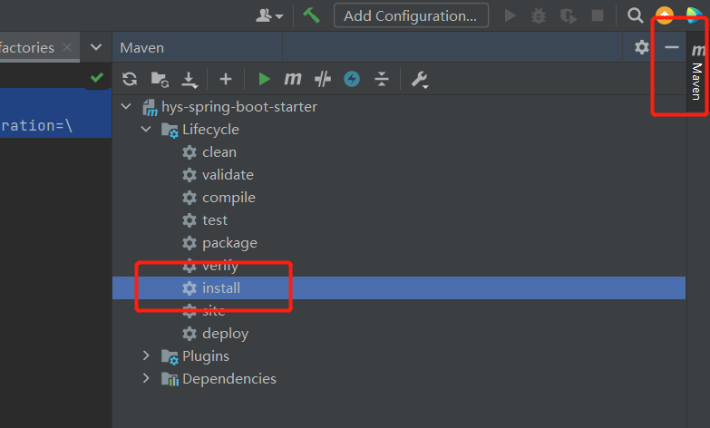Toggle offline mode icon
710x428 pixels.
tap(323, 79)
